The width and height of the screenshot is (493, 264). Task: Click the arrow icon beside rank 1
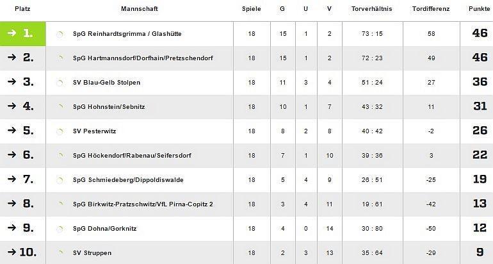[x=12, y=33]
